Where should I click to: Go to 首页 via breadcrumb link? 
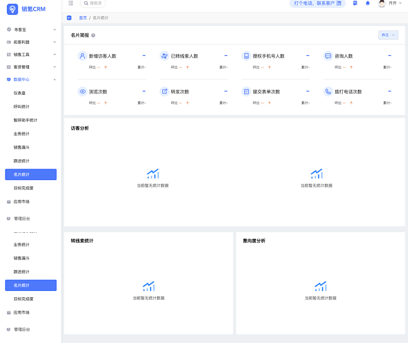tap(83, 18)
